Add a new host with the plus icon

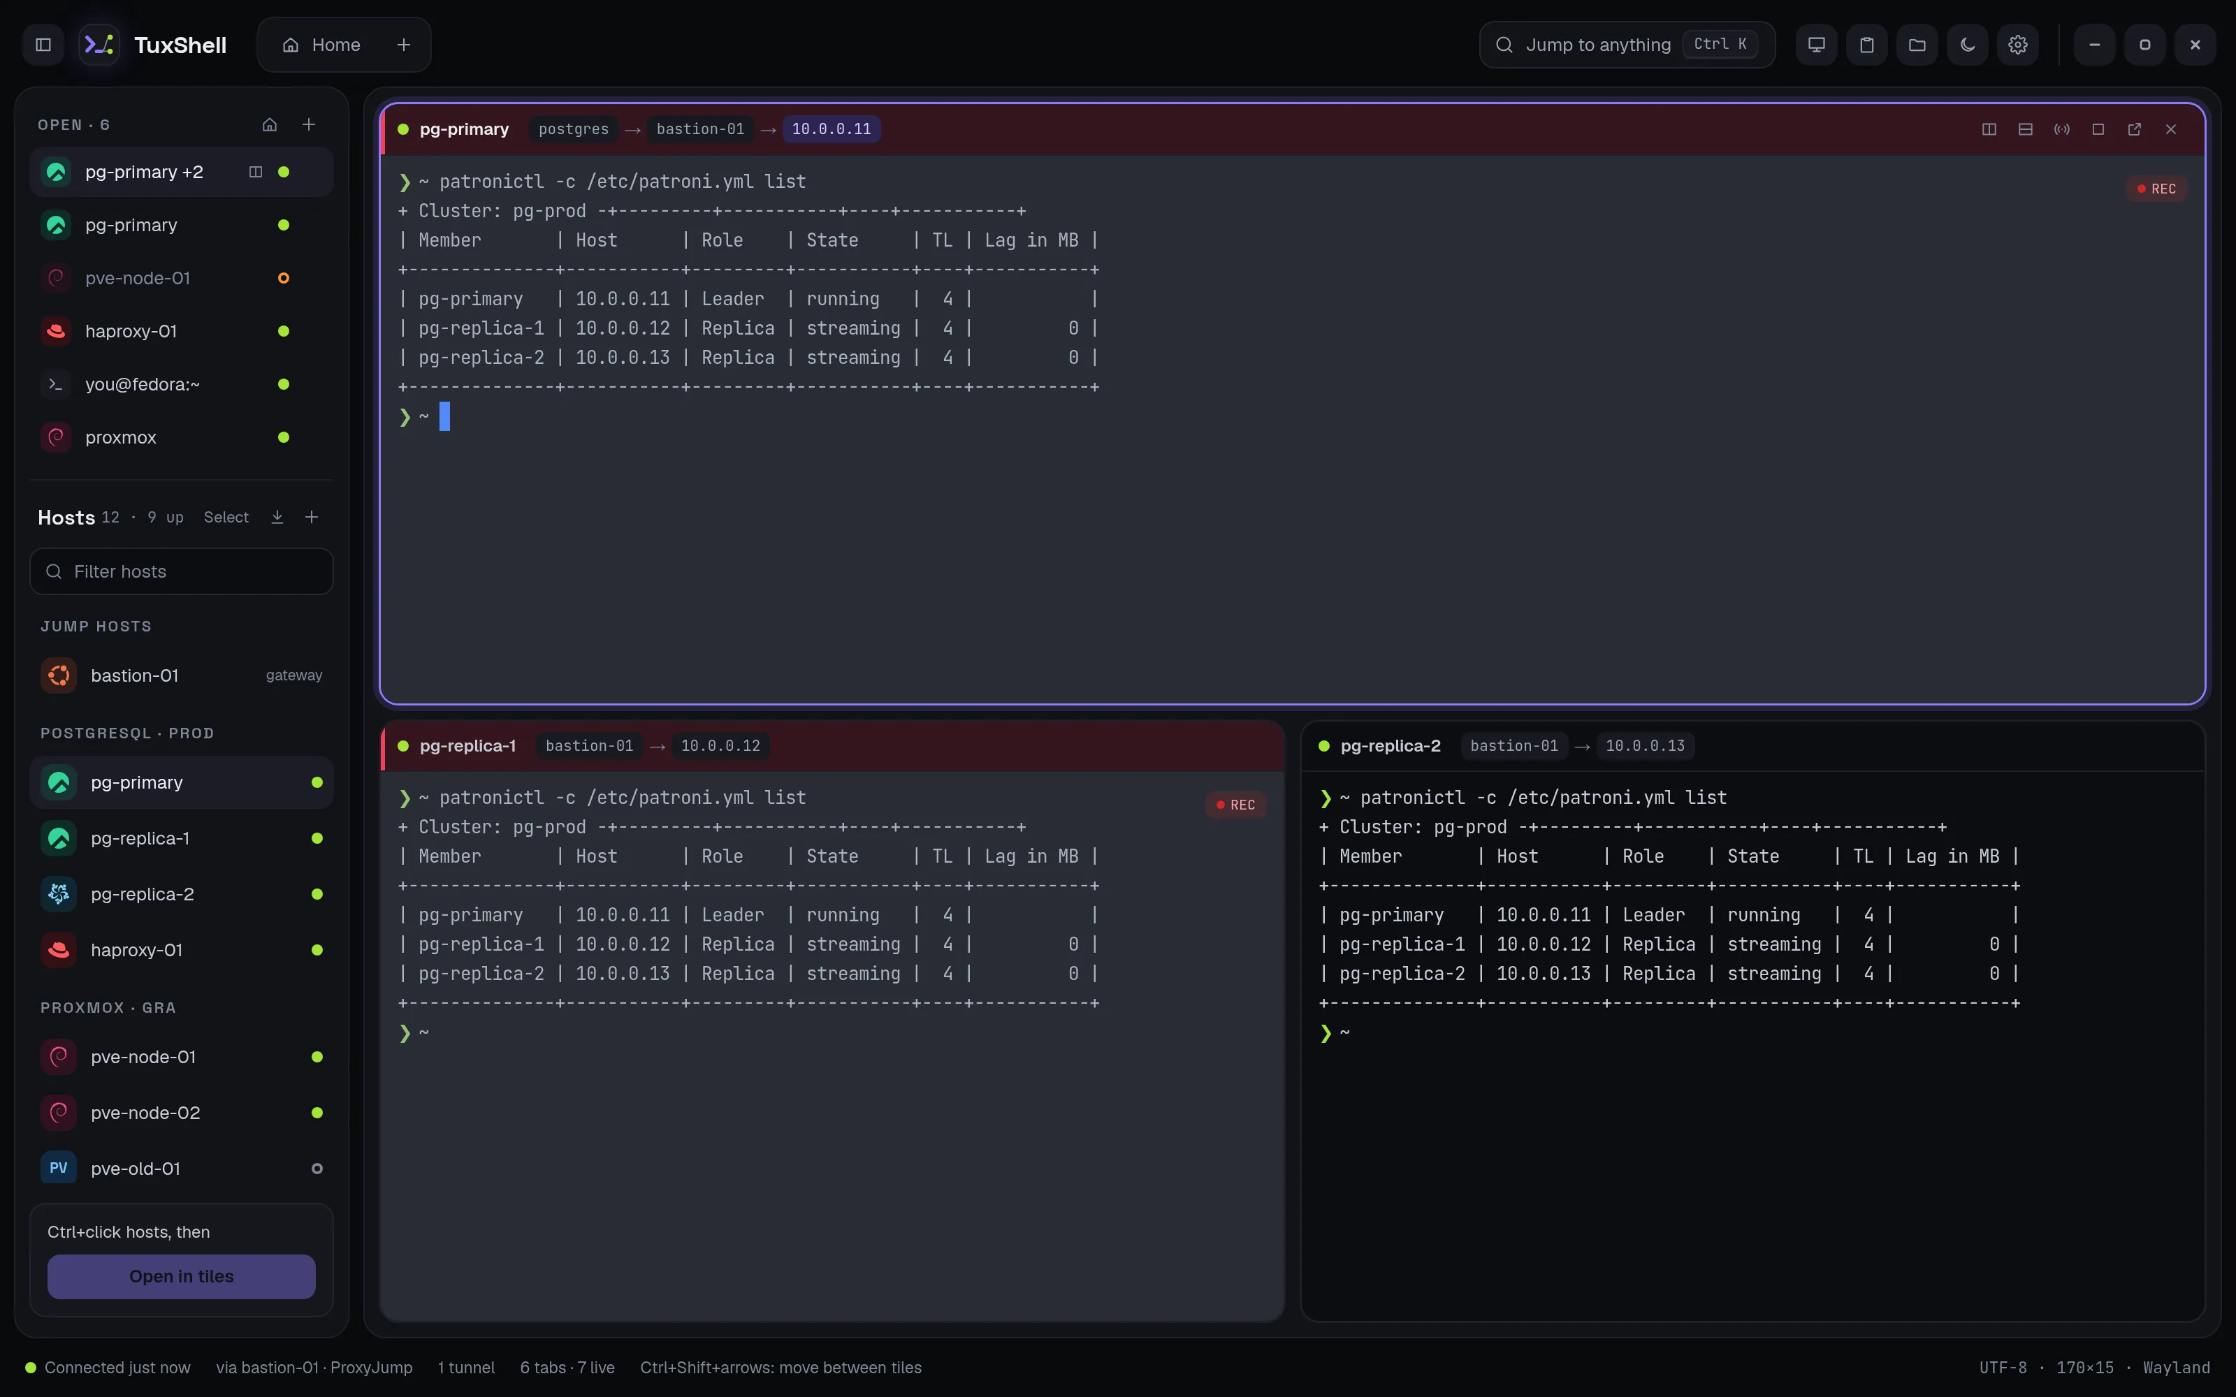click(312, 518)
